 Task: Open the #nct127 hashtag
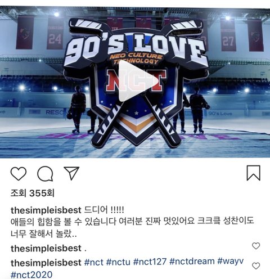pos(150,262)
